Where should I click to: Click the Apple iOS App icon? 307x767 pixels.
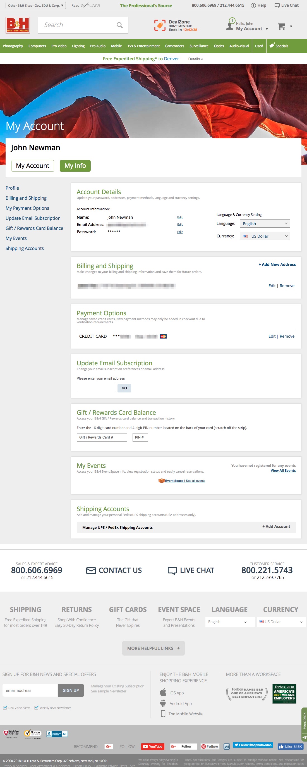(x=163, y=693)
